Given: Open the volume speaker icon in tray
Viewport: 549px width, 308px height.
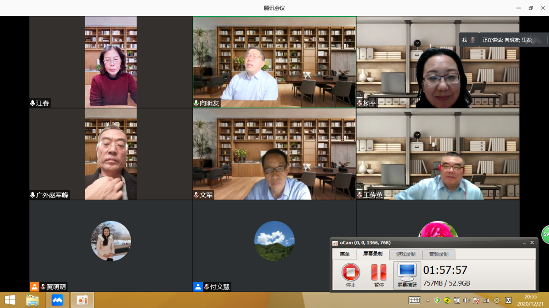Looking at the screenshot, I should (x=466, y=301).
